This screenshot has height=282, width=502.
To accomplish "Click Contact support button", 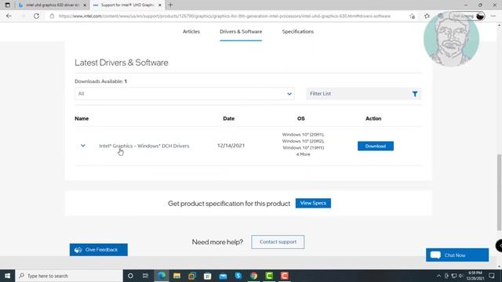I will pos(278,242).
